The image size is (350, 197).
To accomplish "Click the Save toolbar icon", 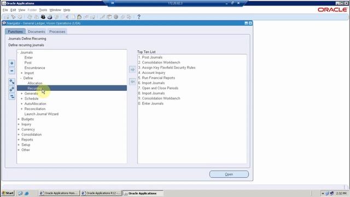I will 30,17.
